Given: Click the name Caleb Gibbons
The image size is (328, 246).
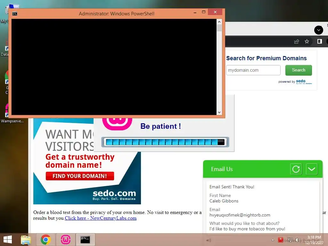Looking at the screenshot, I should coord(224,201).
